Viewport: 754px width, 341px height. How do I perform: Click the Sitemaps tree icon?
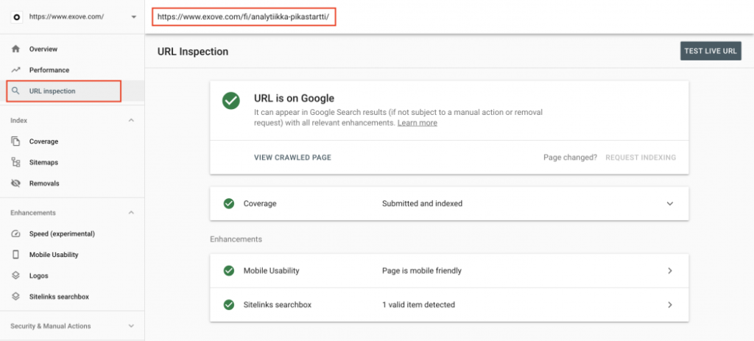point(16,163)
